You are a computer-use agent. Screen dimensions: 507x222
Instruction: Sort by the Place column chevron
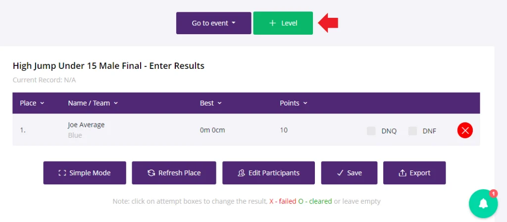[x=42, y=103]
